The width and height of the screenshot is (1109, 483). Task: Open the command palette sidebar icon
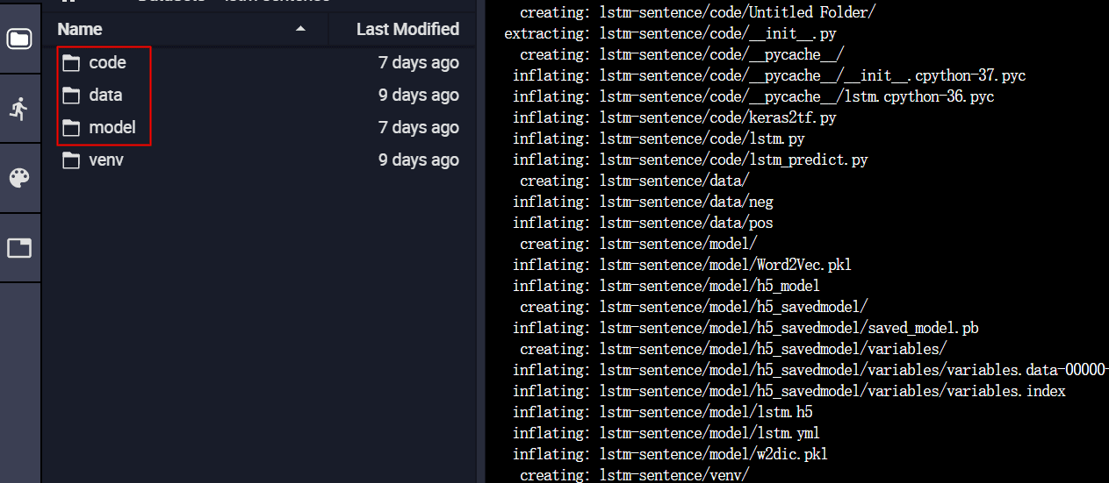[x=19, y=178]
